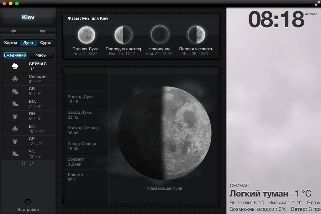This screenshot has height=214, width=321.
Task: Click the Яркость 52% entry
Action: pyautogui.click(x=86, y=177)
